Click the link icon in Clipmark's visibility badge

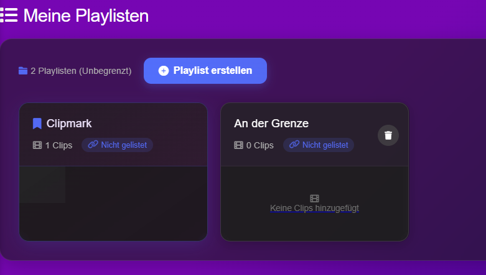93,145
